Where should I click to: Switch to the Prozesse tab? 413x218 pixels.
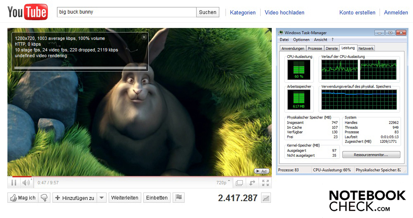point(315,49)
